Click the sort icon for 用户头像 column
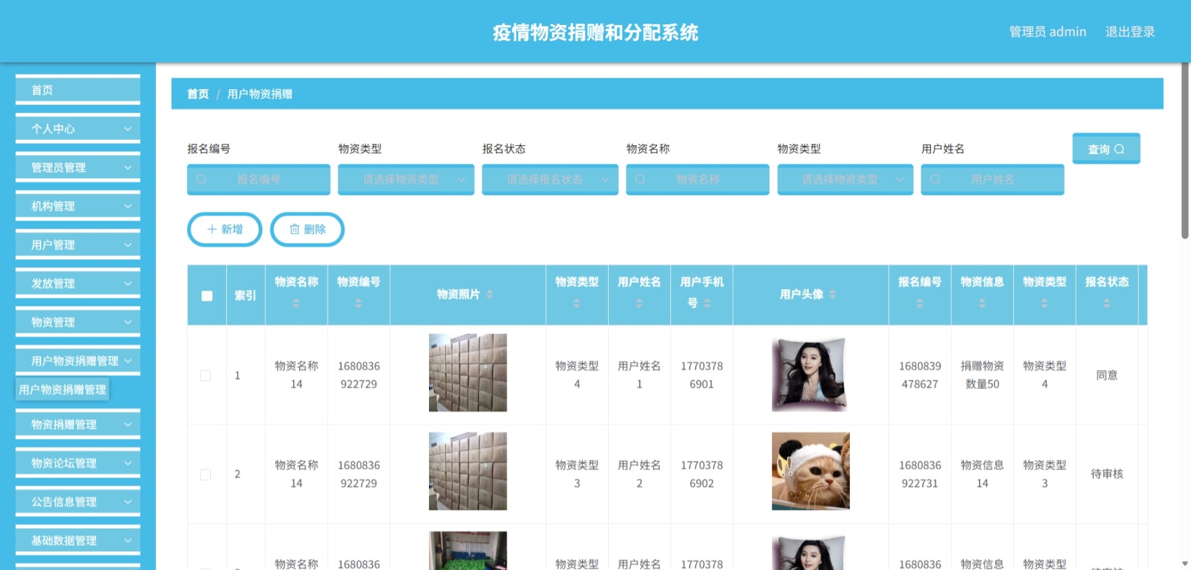This screenshot has height=570, width=1191. (x=832, y=294)
